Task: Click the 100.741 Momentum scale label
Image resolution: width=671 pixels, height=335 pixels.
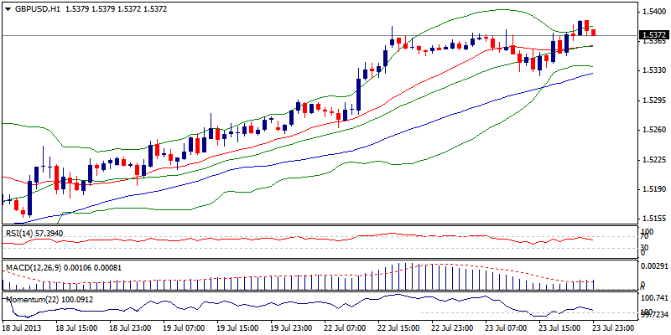Action: pyautogui.click(x=652, y=298)
